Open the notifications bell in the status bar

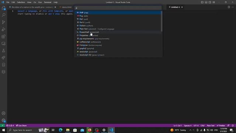pyautogui.click(x=233, y=126)
